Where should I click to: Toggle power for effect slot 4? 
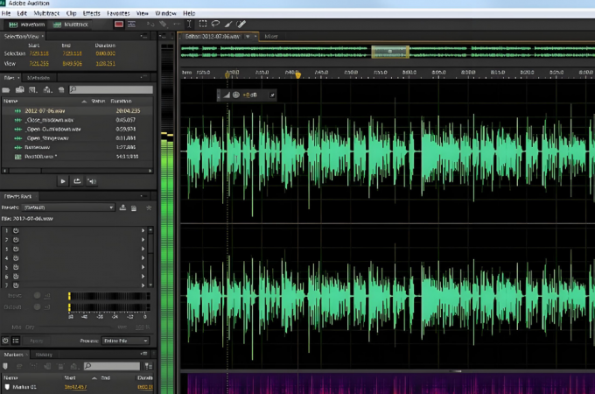click(x=16, y=258)
